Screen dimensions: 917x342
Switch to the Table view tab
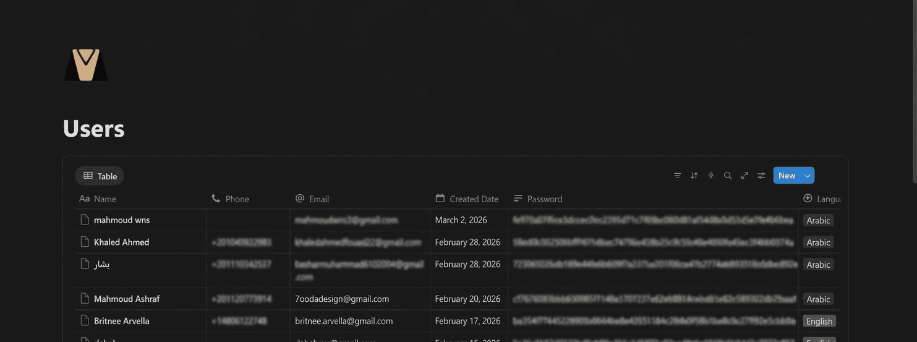tap(100, 176)
